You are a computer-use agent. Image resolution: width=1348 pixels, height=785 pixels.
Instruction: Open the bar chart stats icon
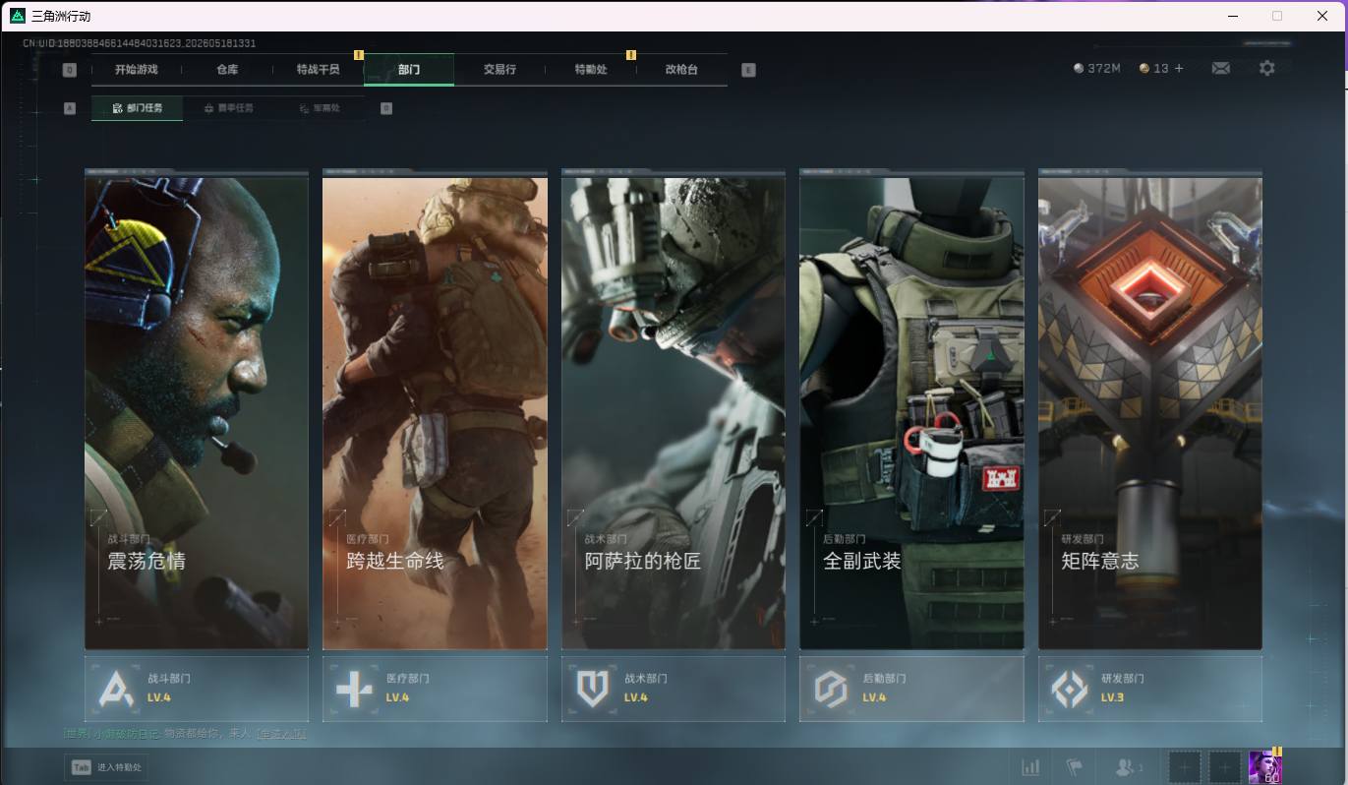(1030, 767)
